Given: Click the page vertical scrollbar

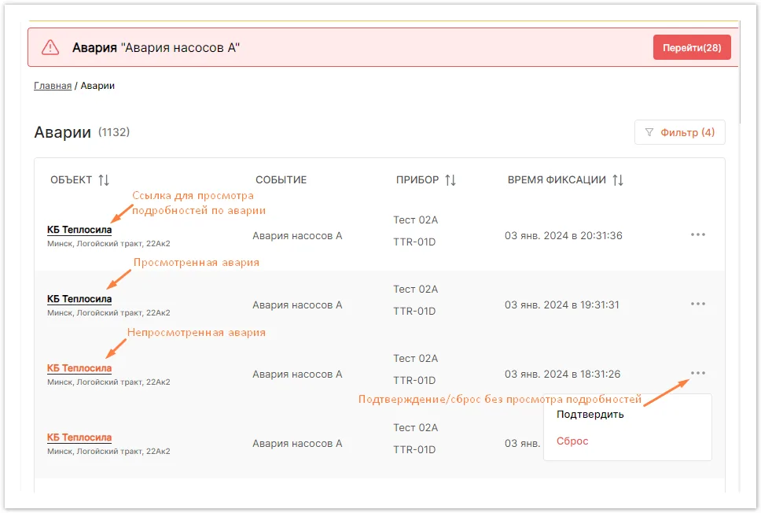Looking at the screenshot, I should [x=740, y=73].
